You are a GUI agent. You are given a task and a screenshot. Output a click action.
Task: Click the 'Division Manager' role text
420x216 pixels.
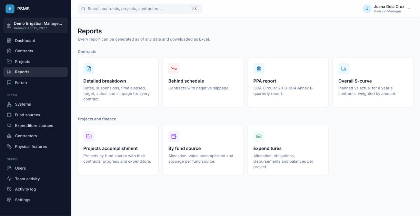[388, 11]
